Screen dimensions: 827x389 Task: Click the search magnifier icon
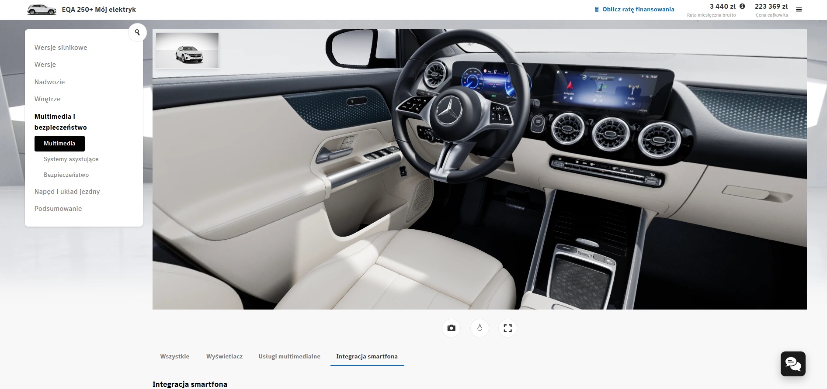point(137,32)
